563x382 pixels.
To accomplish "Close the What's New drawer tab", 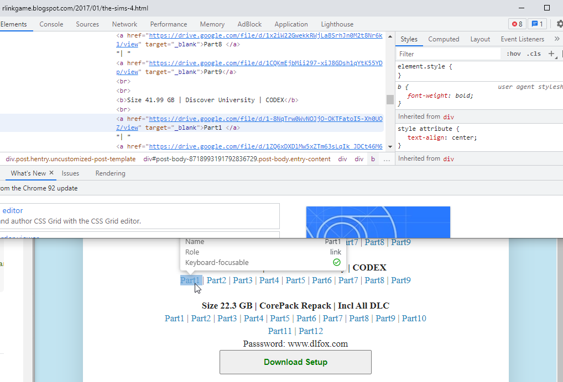I will click(x=51, y=173).
